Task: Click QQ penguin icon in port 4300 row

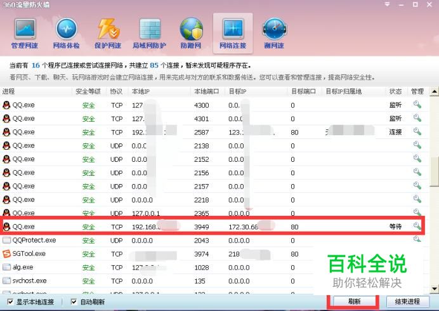Action: (6, 105)
